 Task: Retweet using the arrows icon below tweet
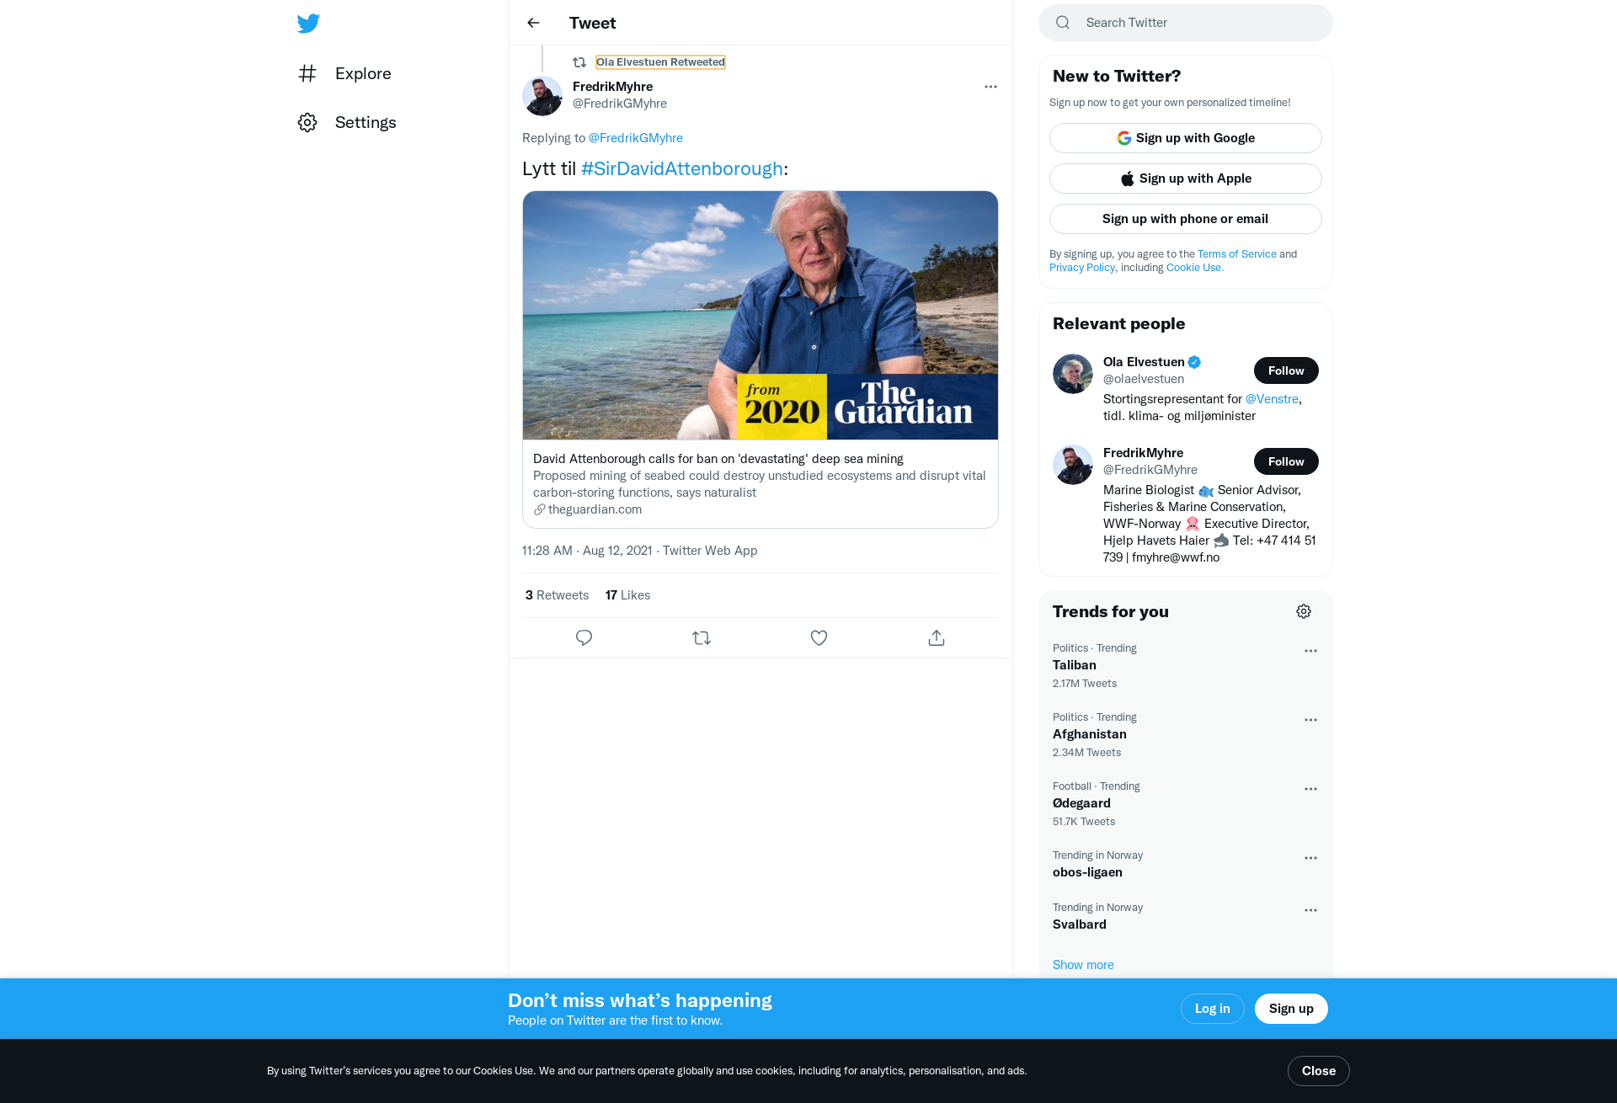pos(702,637)
